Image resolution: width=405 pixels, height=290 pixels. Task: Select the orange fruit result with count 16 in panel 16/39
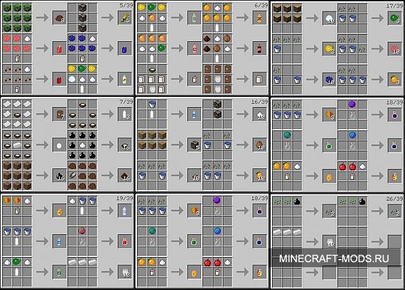[259, 175]
